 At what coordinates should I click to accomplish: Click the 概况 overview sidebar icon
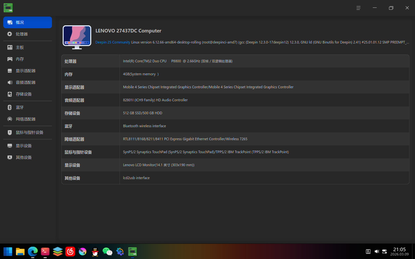pyautogui.click(x=10, y=22)
